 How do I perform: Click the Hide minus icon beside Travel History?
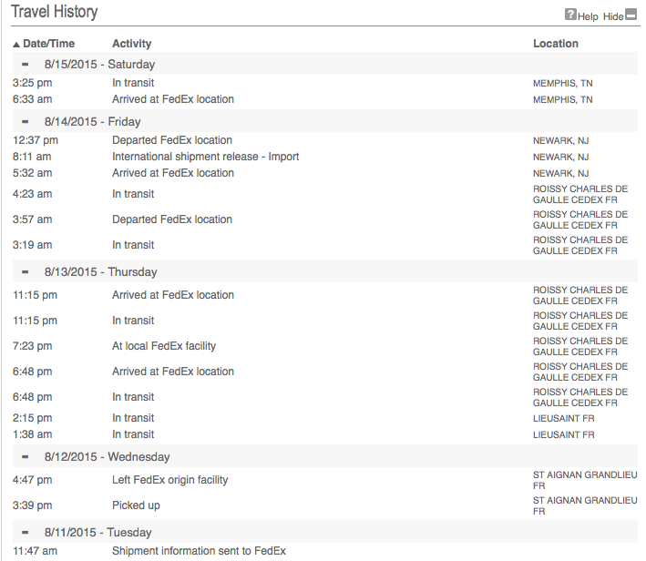point(632,15)
